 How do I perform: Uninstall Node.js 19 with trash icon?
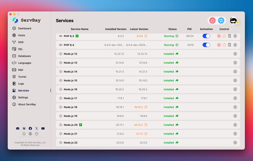[x=235, y=116]
